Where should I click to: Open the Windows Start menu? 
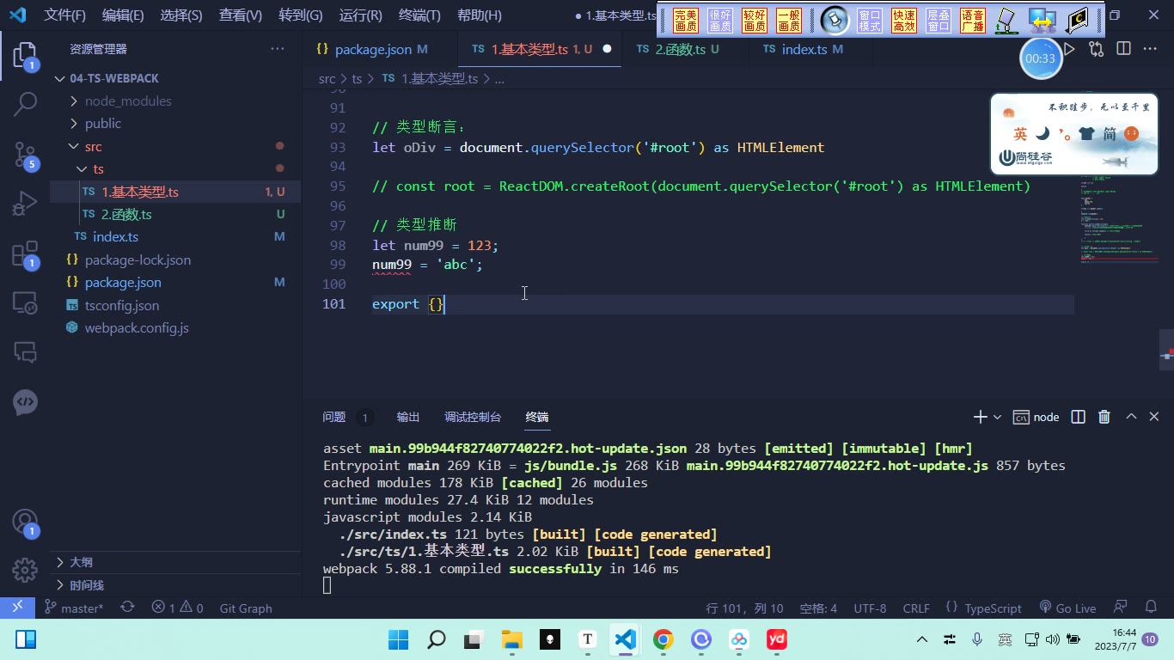(x=398, y=639)
